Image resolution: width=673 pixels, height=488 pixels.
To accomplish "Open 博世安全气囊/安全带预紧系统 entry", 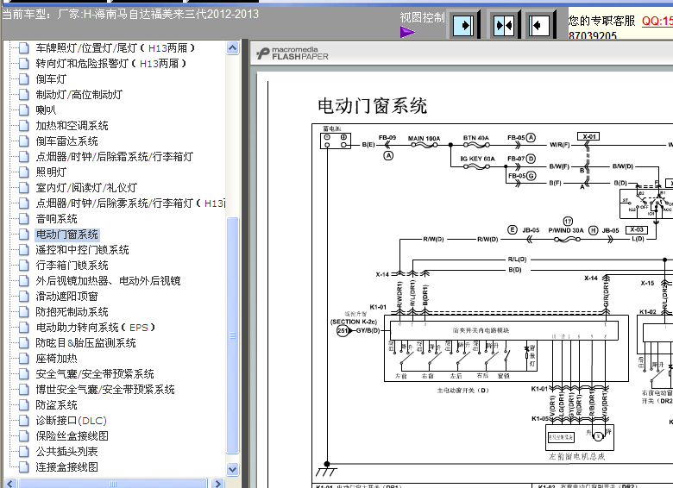I will coord(105,390).
